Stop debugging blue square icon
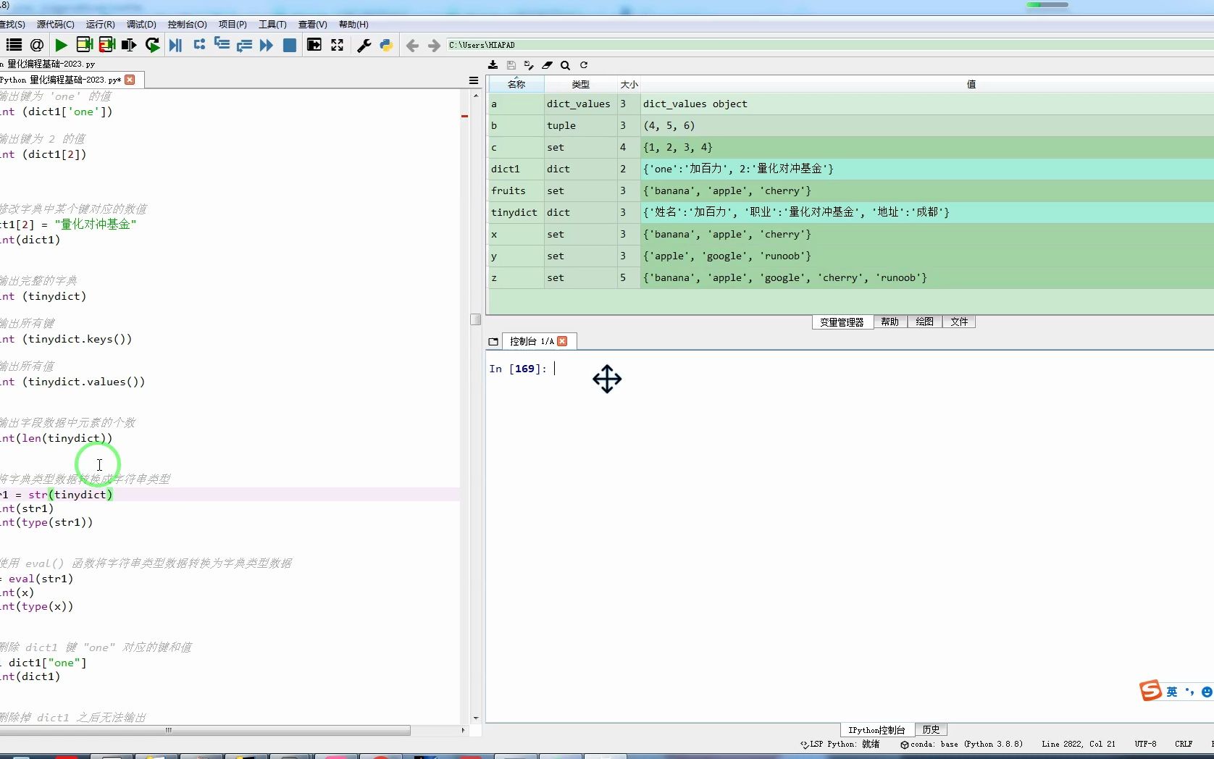 (x=289, y=45)
